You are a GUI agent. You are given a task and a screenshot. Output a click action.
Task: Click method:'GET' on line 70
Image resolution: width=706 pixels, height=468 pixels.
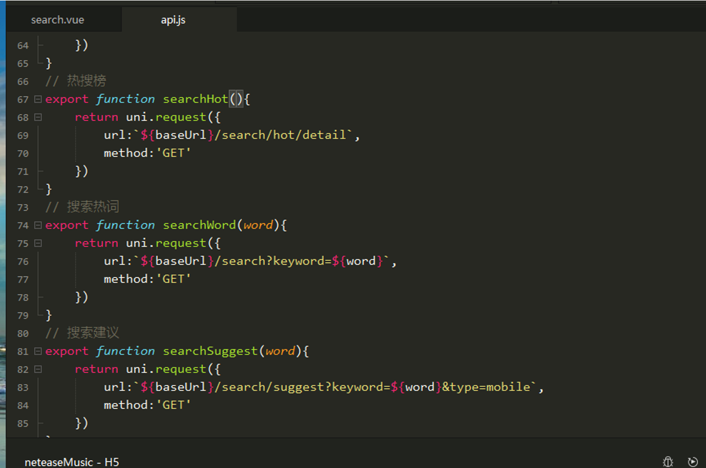(148, 153)
